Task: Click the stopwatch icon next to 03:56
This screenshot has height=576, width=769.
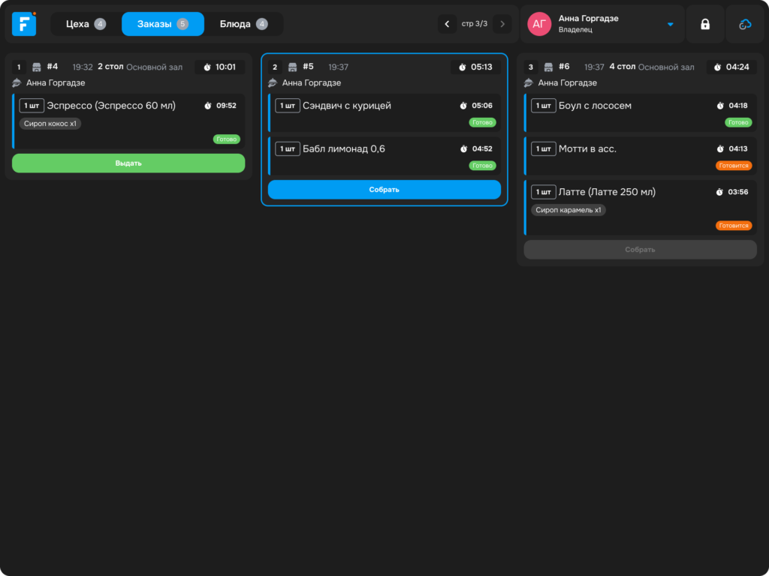Action: coord(719,192)
